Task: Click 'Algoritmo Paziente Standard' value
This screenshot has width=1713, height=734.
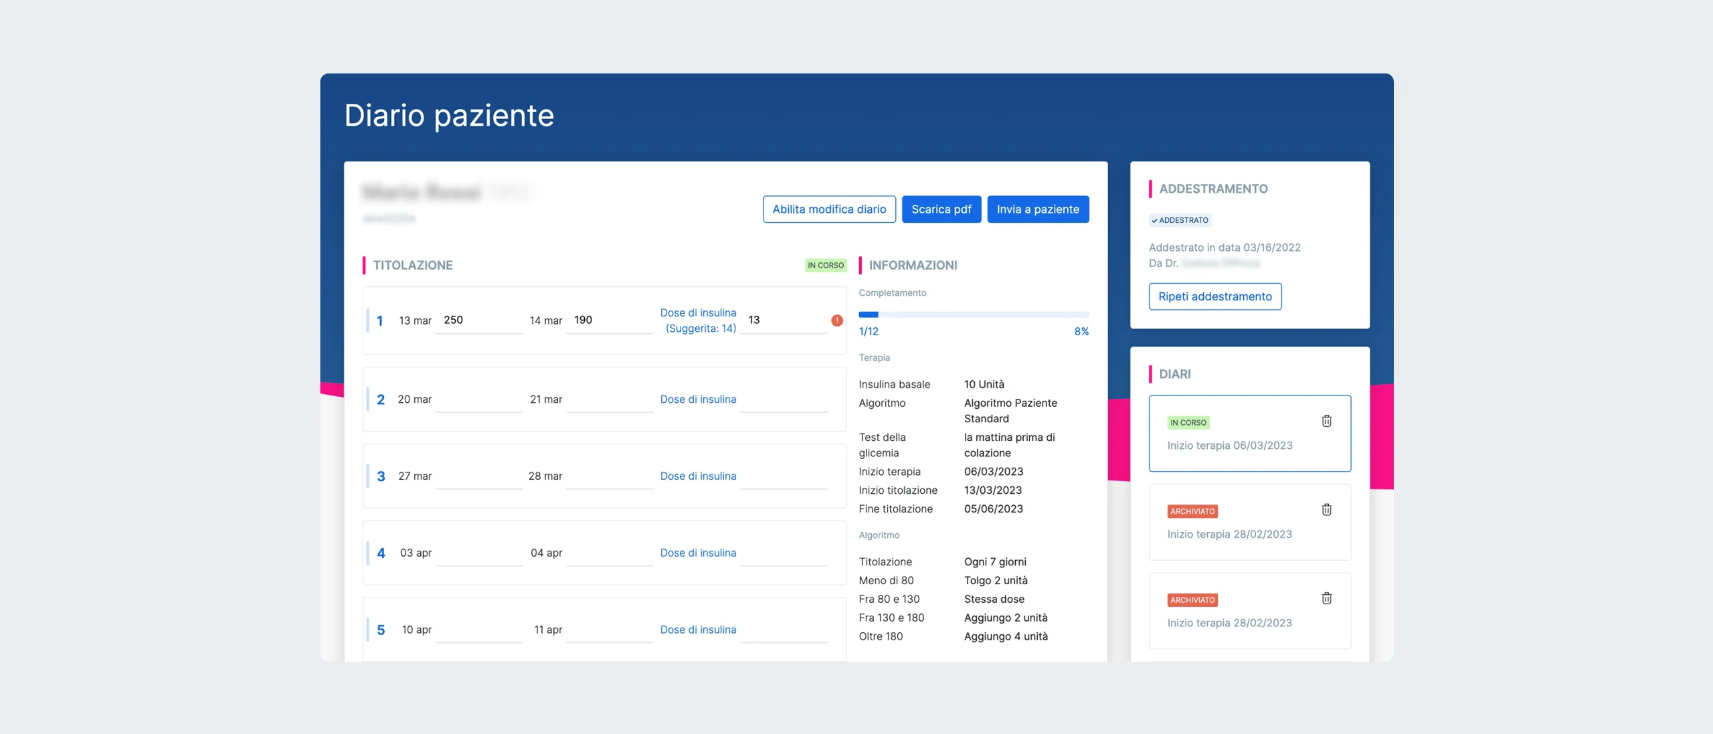Action: point(1010,411)
